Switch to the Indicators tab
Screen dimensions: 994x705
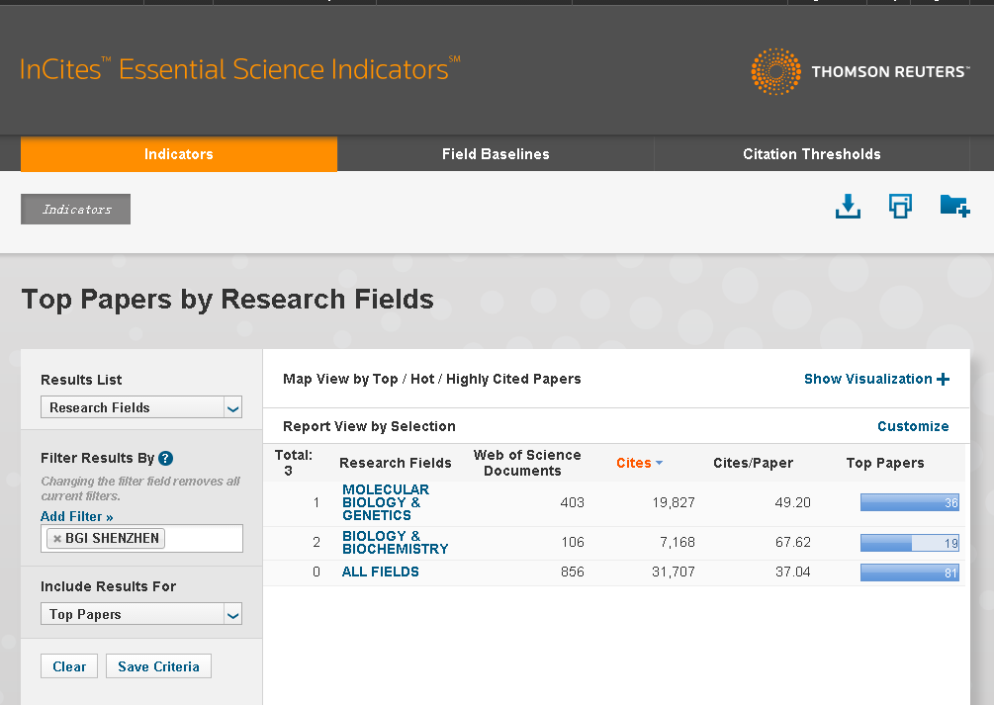point(179,154)
